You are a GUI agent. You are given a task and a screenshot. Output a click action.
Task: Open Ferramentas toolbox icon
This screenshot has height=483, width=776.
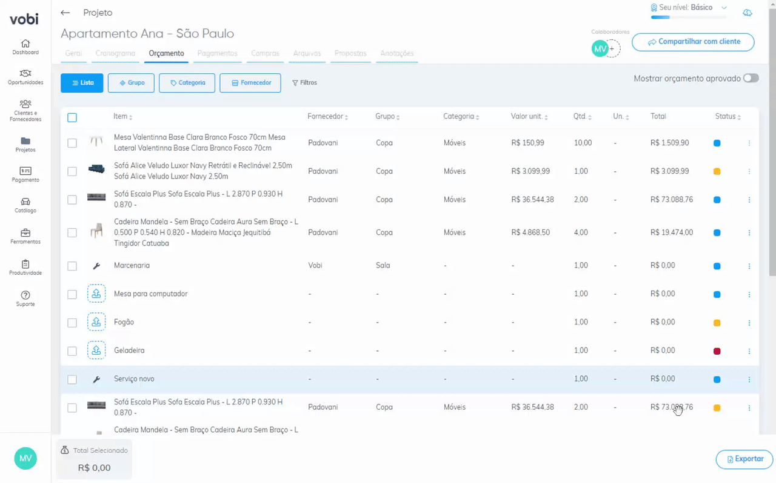[25, 235]
